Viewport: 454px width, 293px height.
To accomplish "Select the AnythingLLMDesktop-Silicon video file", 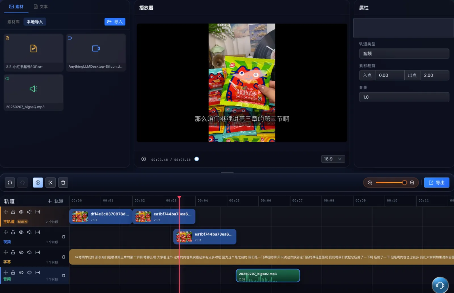I will 96,53.
